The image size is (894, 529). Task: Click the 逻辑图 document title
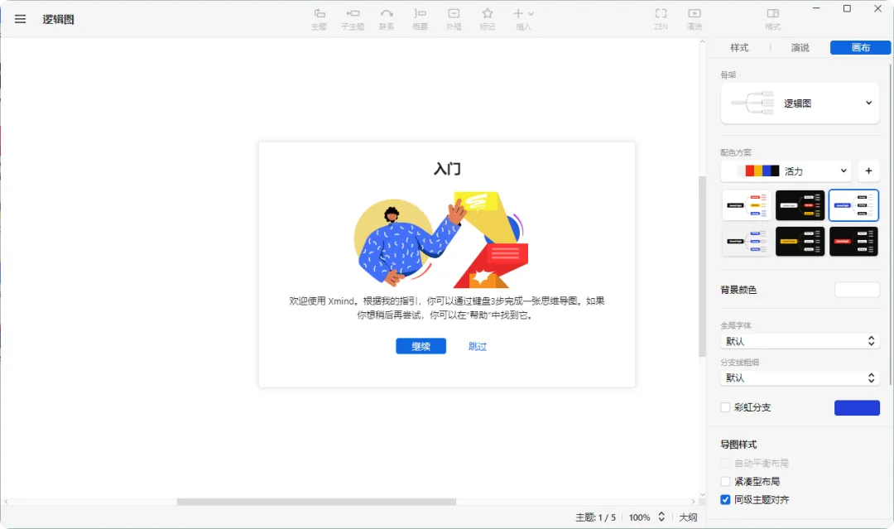tap(58, 19)
